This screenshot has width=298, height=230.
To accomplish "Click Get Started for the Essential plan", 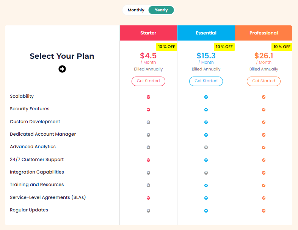I will 206,81.
